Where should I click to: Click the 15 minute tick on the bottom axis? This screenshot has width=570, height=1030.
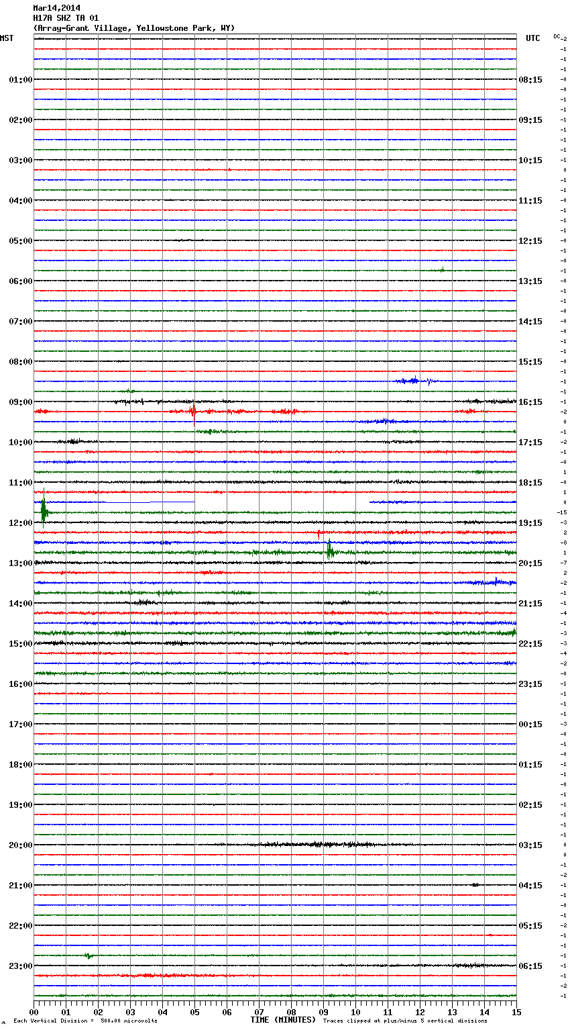point(516,1012)
